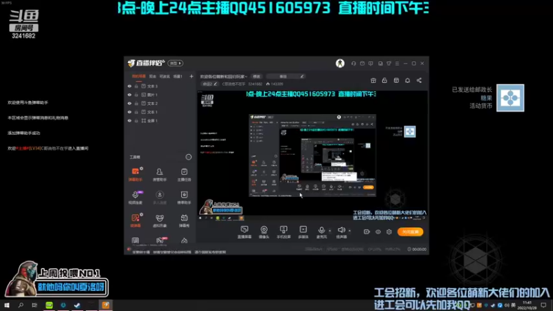
Task: Toggle lock on 图片 1 layer
Action: (x=136, y=95)
